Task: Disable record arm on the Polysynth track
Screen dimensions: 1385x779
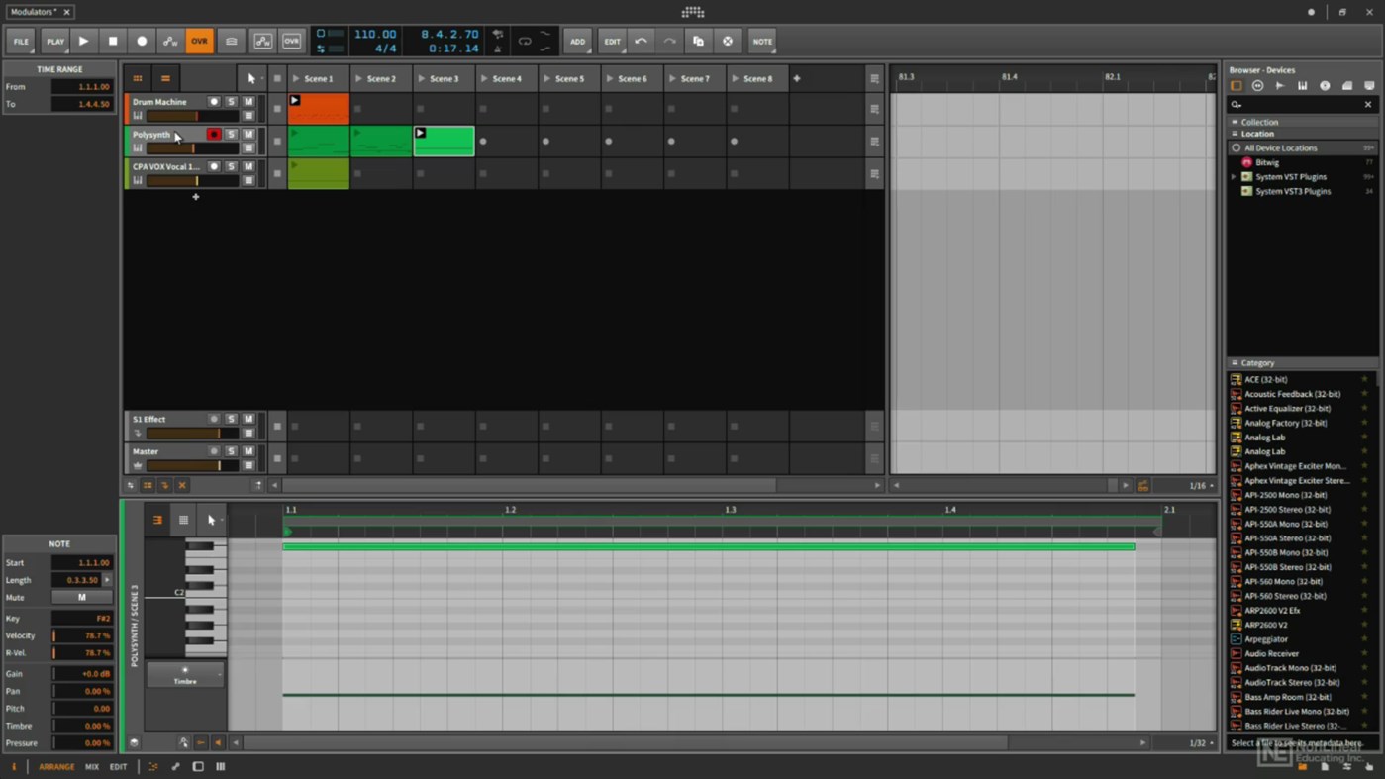Action: point(214,134)
